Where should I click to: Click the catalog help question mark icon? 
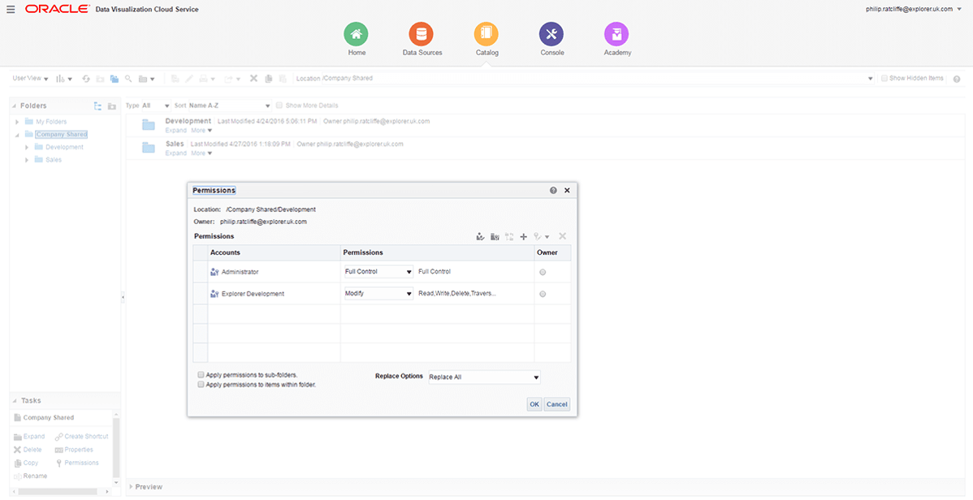pyautogui.click(x=957, y=79)
